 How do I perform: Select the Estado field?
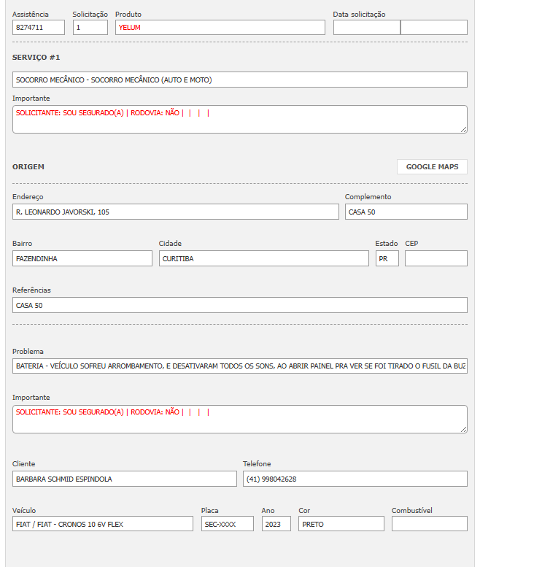387,258
